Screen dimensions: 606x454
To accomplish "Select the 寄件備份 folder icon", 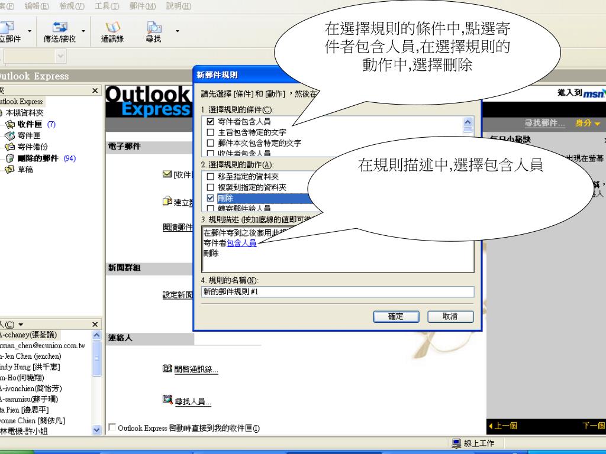I will pyautogui.click(x=9, y=147).
